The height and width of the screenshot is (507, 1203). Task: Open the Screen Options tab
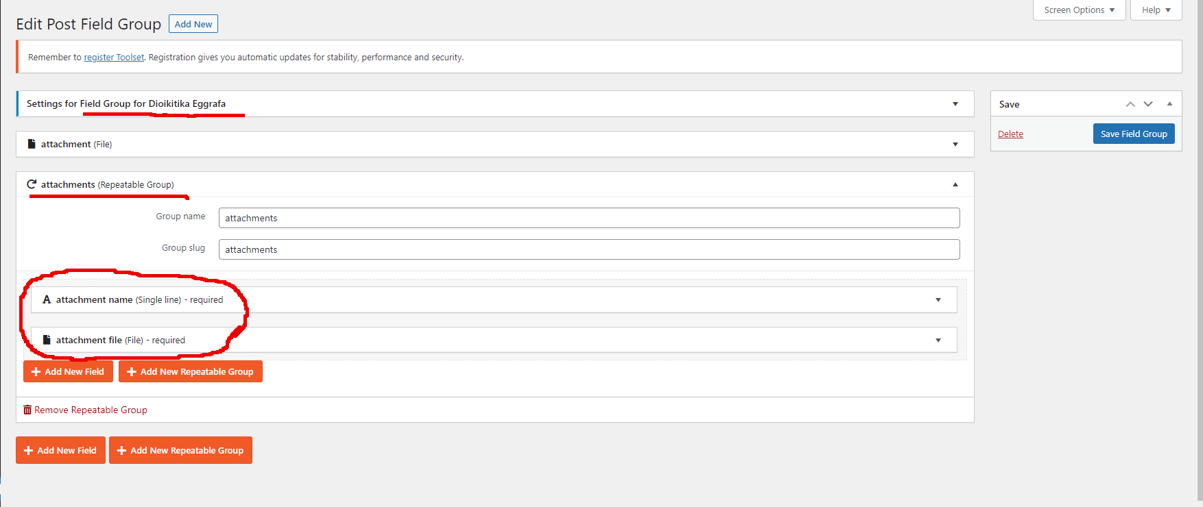(1079, 10)
